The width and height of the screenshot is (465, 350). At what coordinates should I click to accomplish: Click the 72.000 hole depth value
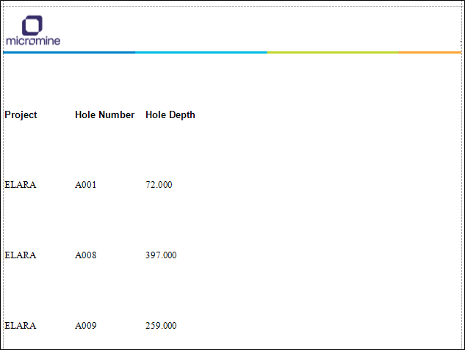[159, 185]
